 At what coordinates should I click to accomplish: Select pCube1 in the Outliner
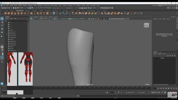coord(11,30)
